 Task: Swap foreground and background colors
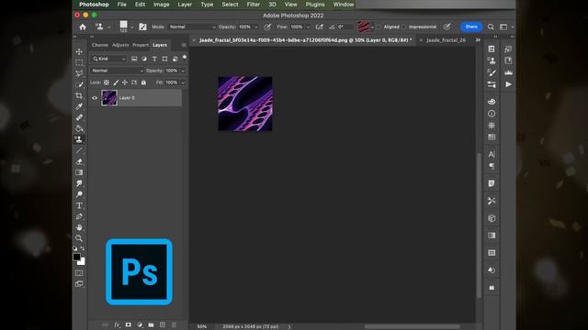[83, 248]
